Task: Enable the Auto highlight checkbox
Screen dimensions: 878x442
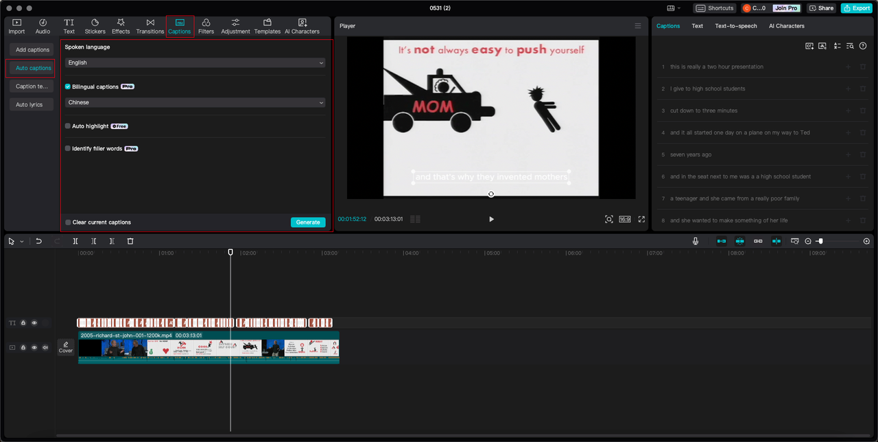Action: [68, 126]
